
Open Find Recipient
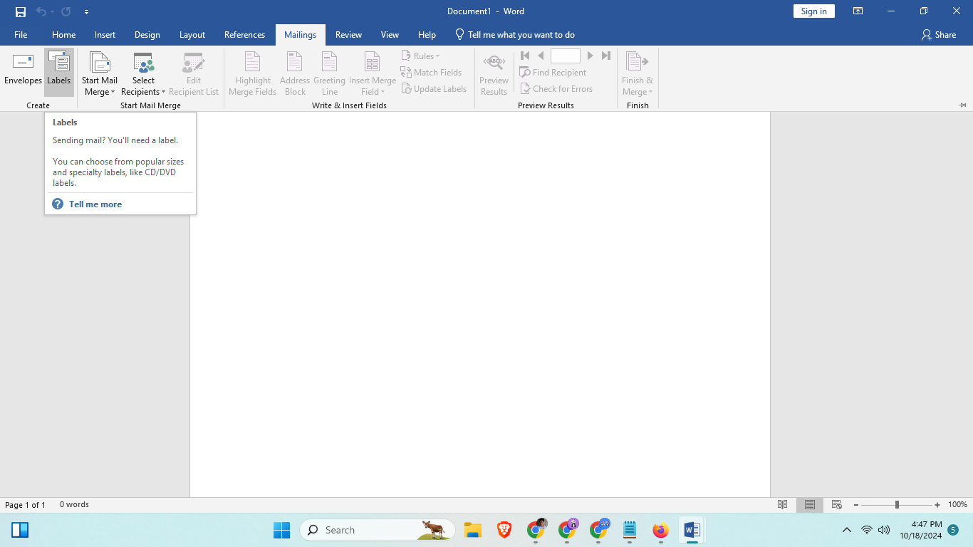point(554,72)
